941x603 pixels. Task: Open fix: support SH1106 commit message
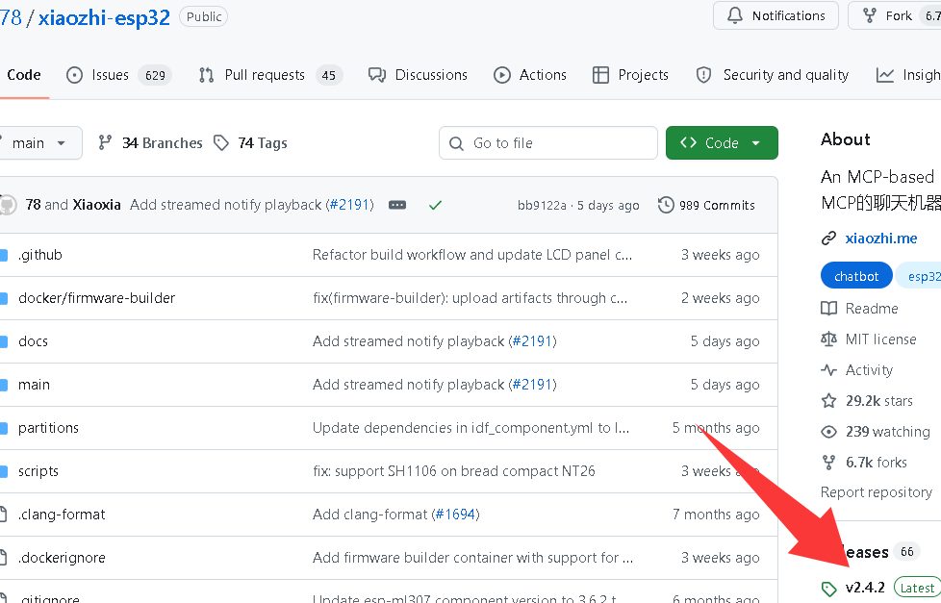pyautogui.click(x=454, y=471)
